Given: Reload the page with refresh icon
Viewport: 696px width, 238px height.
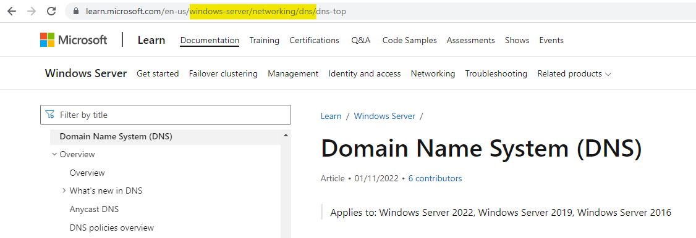Looking at the screenshot, I should (51, 11).
